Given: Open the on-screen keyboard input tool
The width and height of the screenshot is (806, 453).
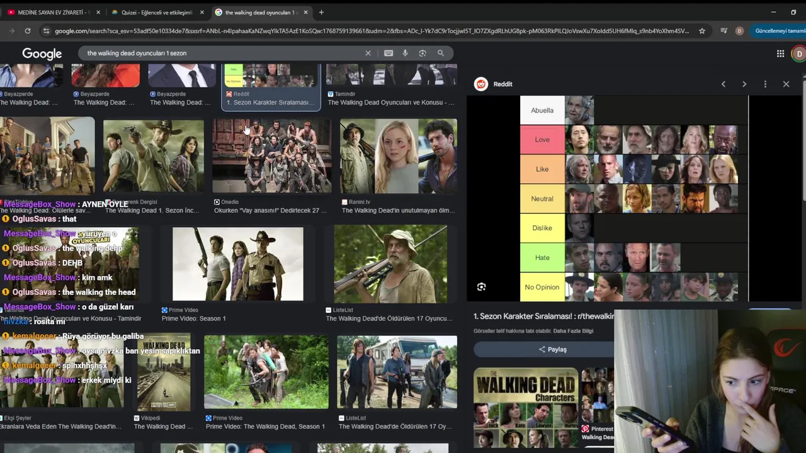Looking at the screenshot, I should tap(389, 53).
